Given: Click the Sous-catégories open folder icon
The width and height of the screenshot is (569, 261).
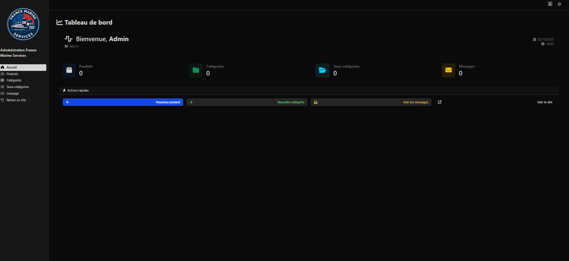Looking at the screenshot, I should point(322,70).
